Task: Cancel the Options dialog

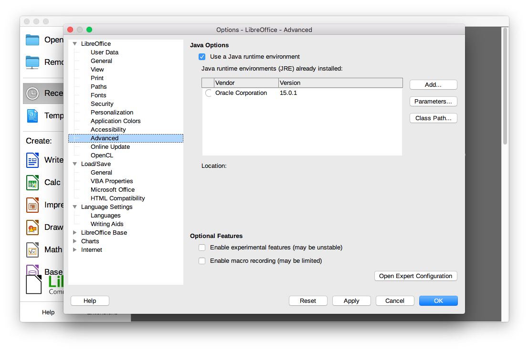Action: click(x=395, y=301)
